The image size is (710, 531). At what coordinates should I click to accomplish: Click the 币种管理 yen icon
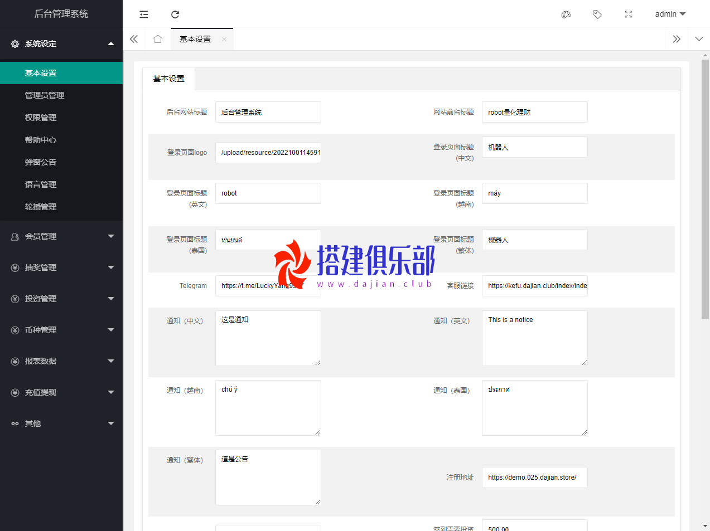point(15,330)
